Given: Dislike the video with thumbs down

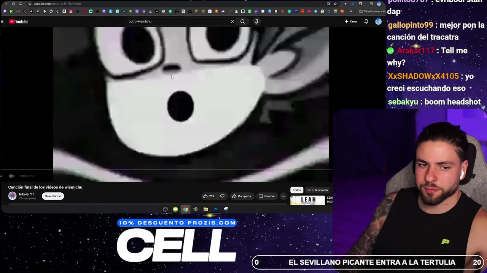Looking at the screenshot, I should pyautogui.click(x=222, y=196).
